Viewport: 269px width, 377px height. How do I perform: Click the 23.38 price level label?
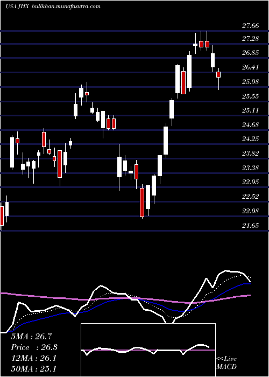click(x=251, y=167)
